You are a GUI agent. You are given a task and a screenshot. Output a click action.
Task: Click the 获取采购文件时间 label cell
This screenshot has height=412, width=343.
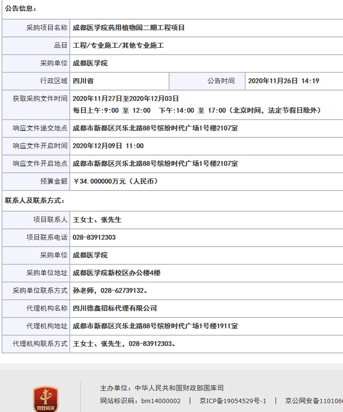pyautogui.click(x=36, y=104)
